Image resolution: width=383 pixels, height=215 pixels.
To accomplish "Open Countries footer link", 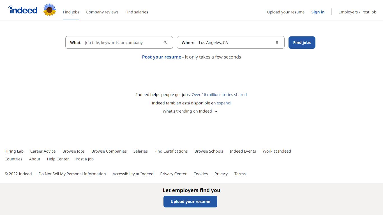I will point(13,159).
